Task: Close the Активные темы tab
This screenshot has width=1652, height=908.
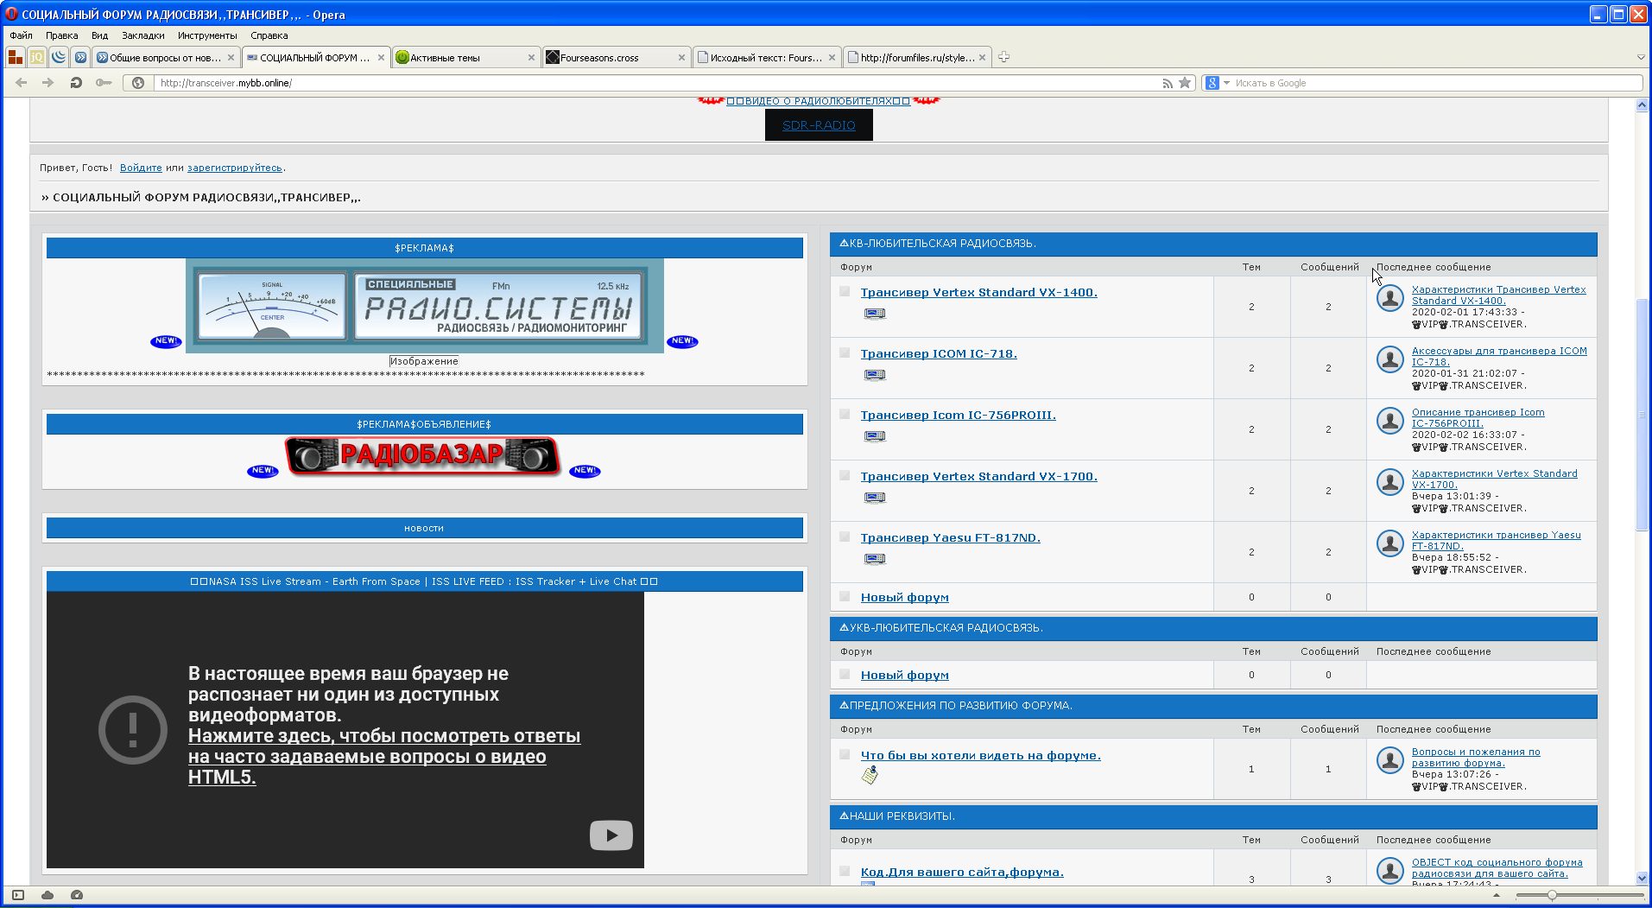Action: (531, 58)
